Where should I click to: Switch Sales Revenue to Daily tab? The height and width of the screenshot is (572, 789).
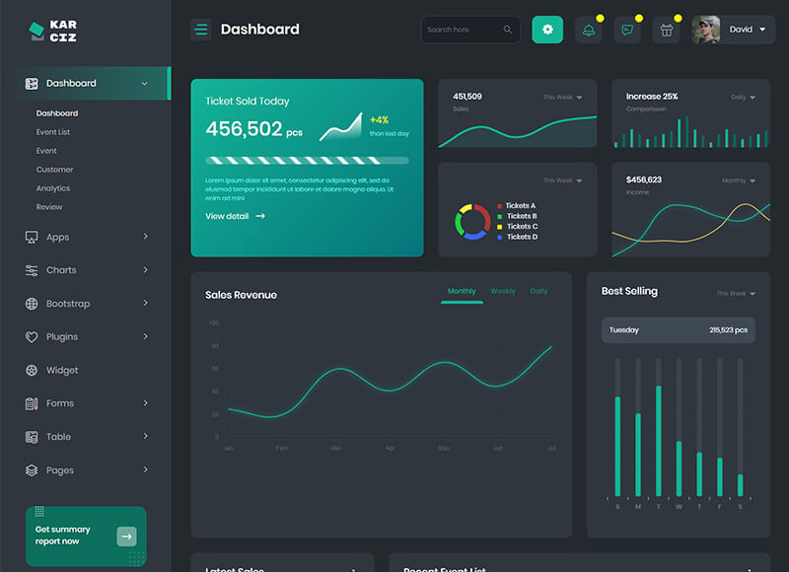(x=538, y=291)
